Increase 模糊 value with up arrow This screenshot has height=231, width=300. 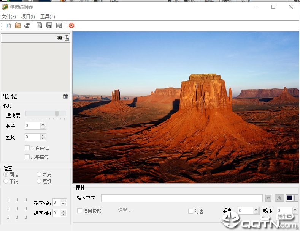coord(43,124)
